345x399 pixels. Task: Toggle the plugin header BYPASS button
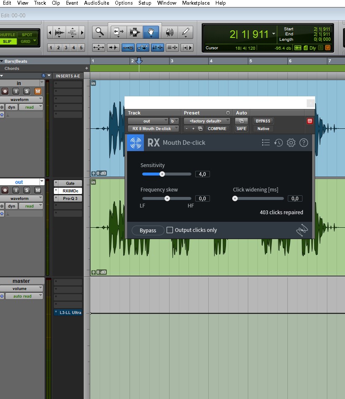tap(263, 121)
